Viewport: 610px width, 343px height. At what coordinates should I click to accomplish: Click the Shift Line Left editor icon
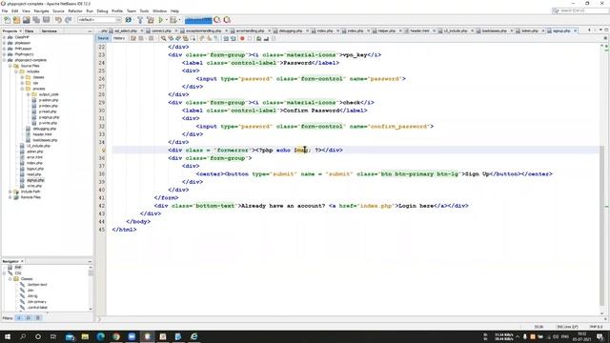click(226, 38)
